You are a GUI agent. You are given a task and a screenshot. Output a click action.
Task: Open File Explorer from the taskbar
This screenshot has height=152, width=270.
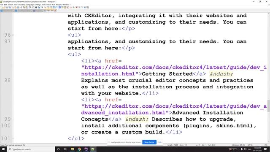[72, 149]
